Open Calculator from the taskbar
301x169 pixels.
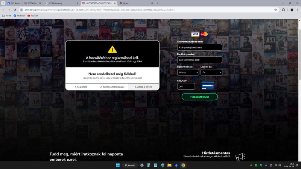coord(149,165)
